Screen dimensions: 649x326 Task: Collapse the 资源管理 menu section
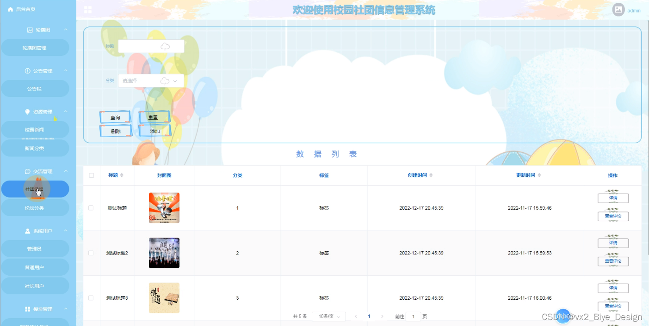[x=66, y=111]
